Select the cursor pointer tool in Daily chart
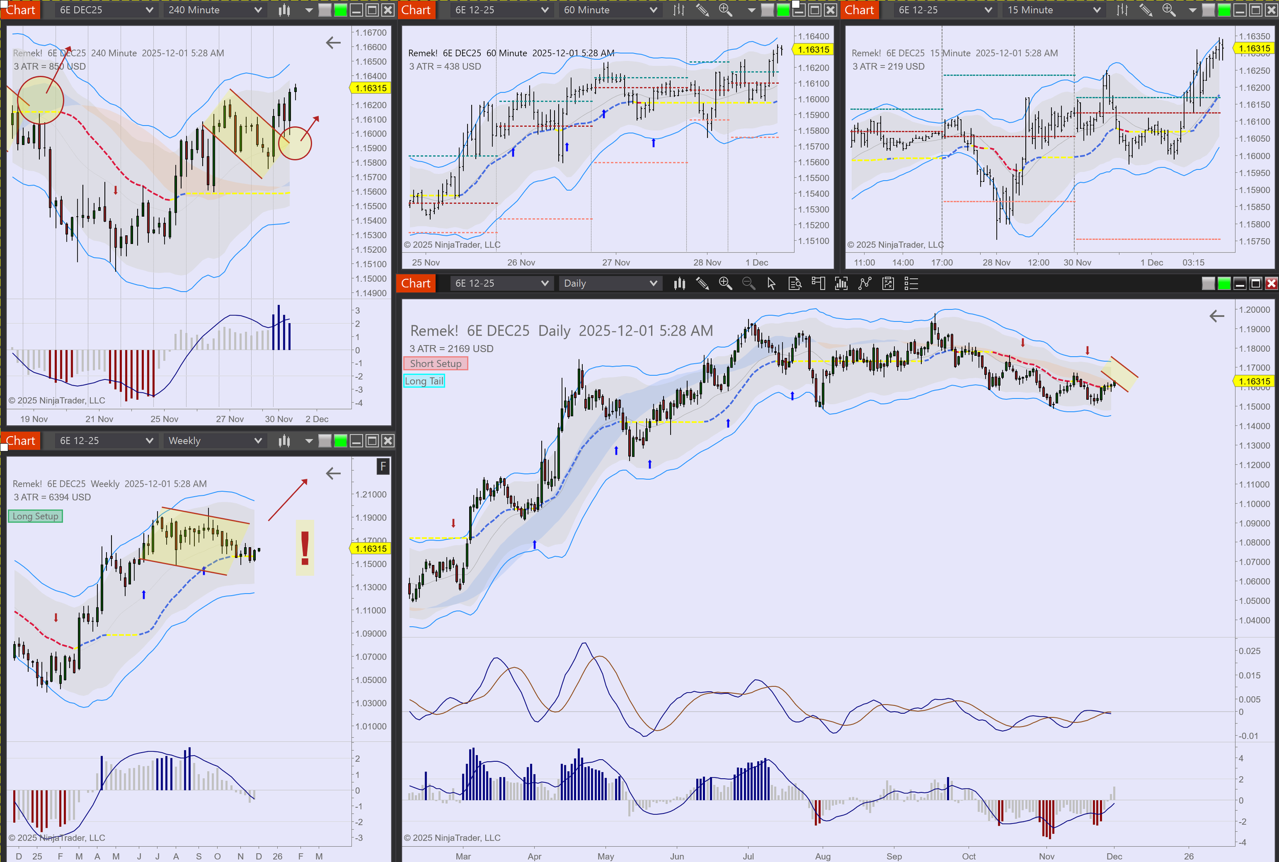 (x=771, y=284)
